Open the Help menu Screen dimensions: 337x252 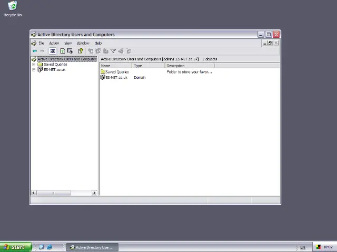coord(98,43)
